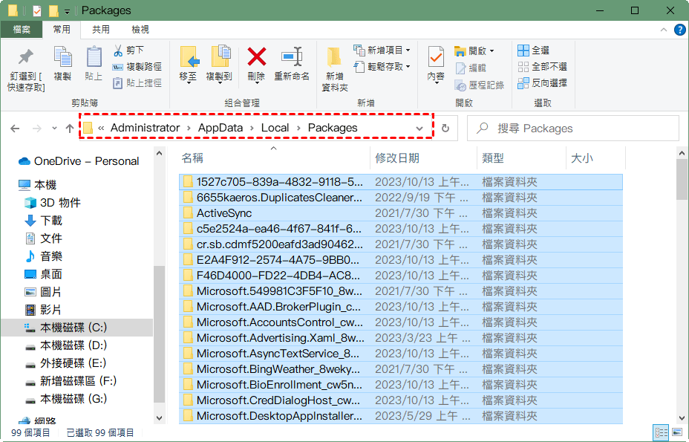Select all items with 全選
The width and height of the screenshot is (689, 442).
533,50
